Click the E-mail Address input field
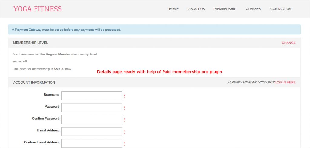 point(92,131)
